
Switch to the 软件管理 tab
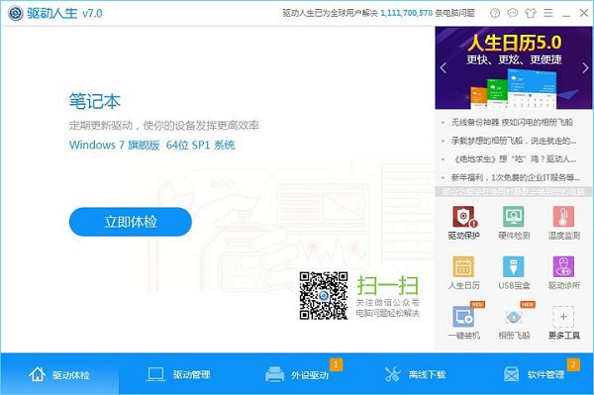pos(535,374)
